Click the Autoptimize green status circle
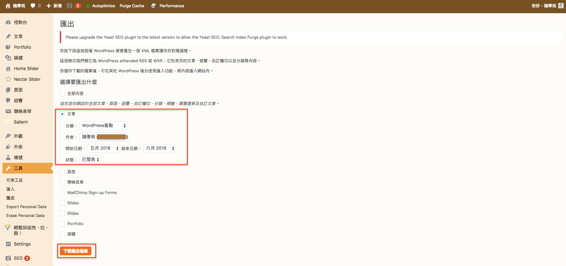This screenshot has width=566, height=266. click(x=88, y=6)
